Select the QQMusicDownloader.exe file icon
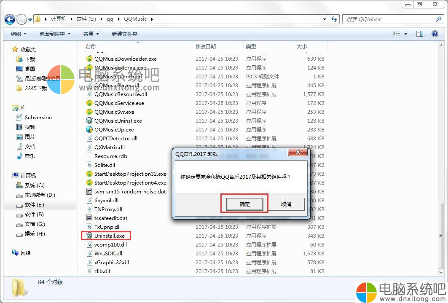The image size is (448, 303). (x=89, y=59)
